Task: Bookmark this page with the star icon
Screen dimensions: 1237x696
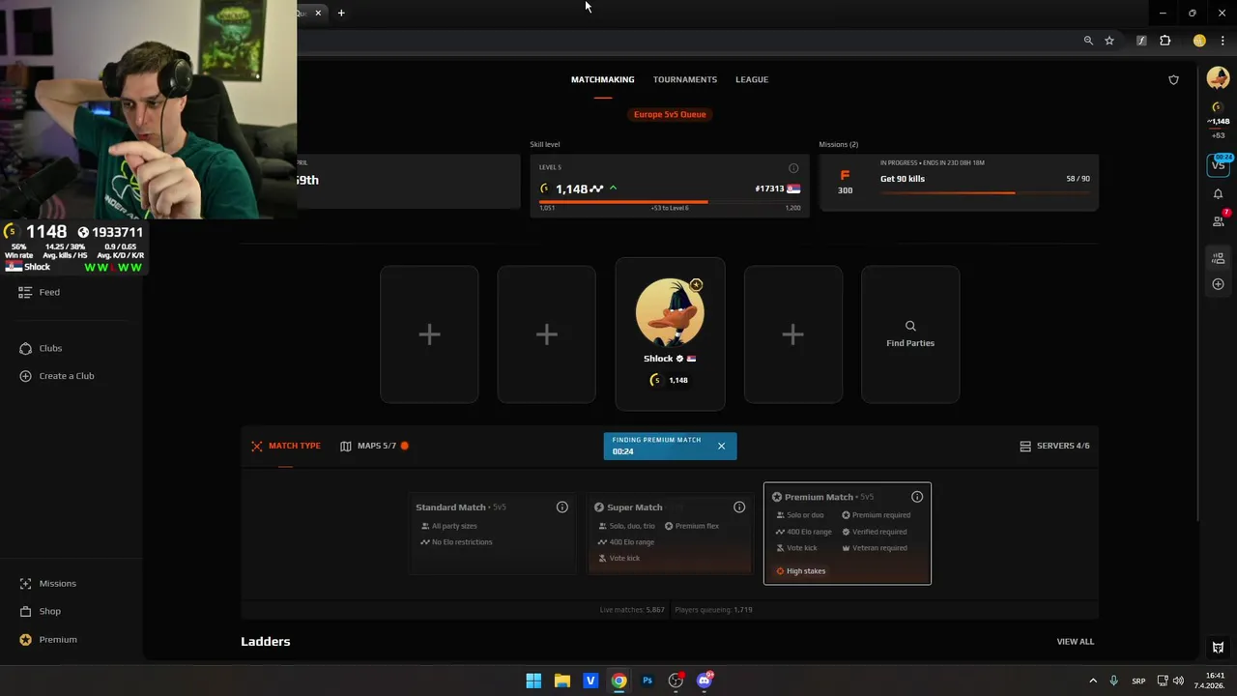Action: [1109, 41]
